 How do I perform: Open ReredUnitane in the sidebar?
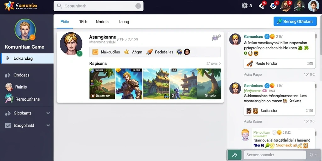(x=28, y=99)
